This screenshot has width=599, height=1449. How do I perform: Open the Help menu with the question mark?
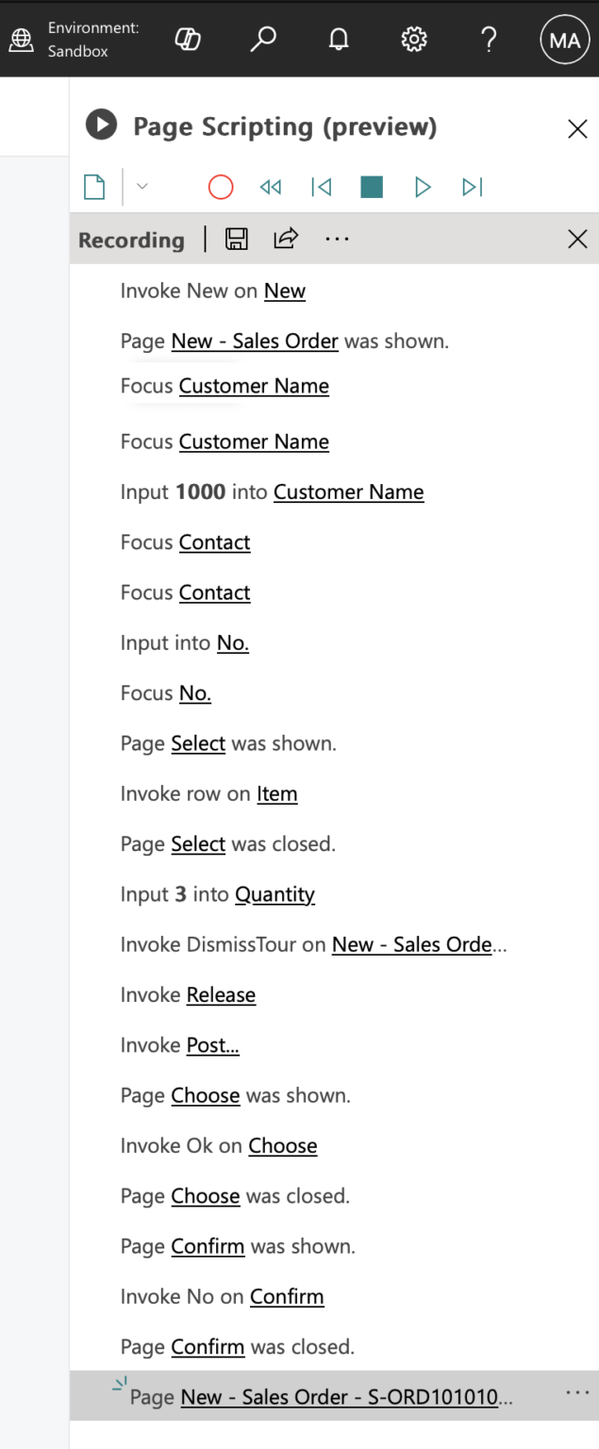[x=489, y=39]
